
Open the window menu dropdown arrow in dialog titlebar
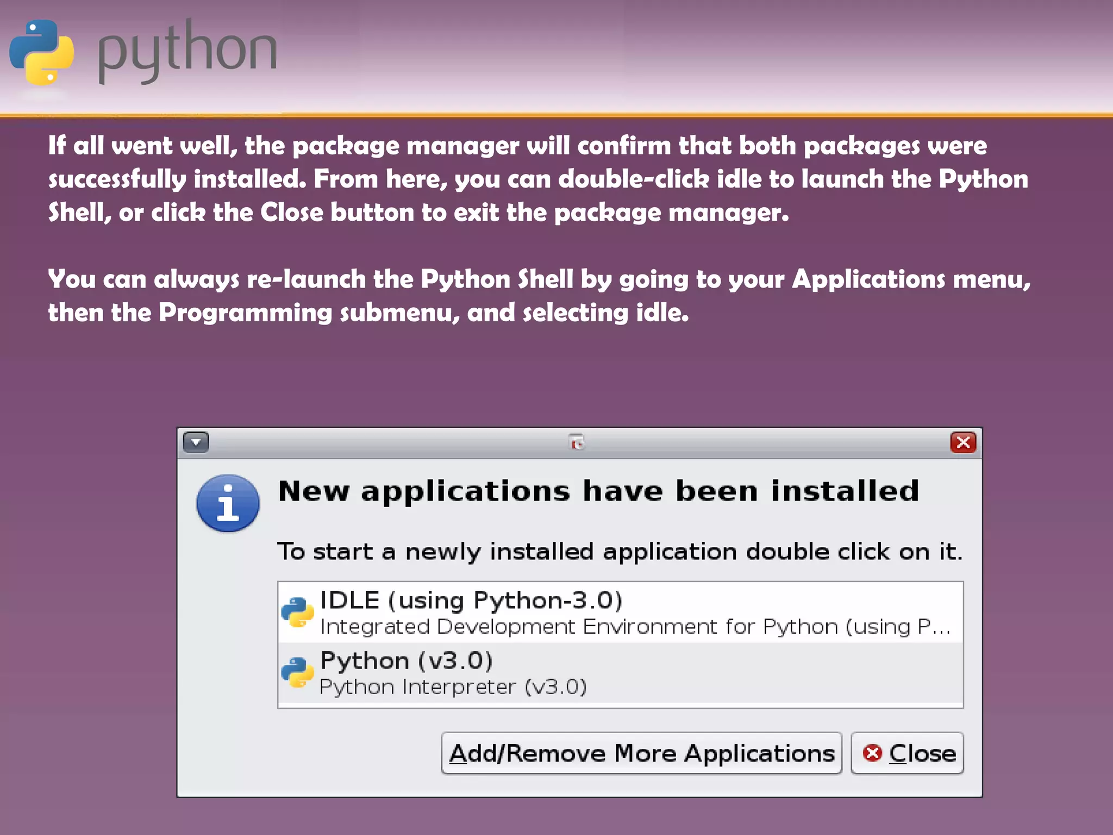coord(196,443)
